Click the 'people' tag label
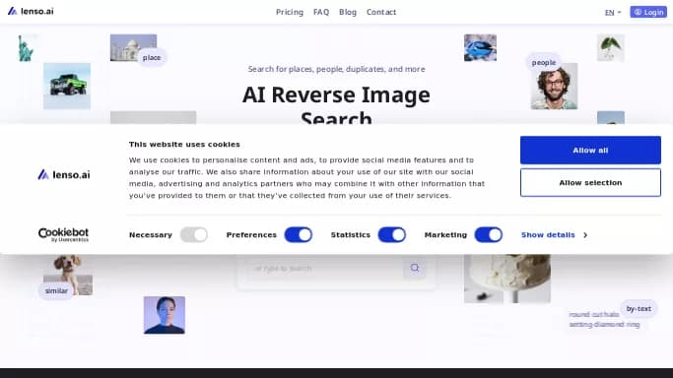 pyautogui.click(x=544, y=63)
